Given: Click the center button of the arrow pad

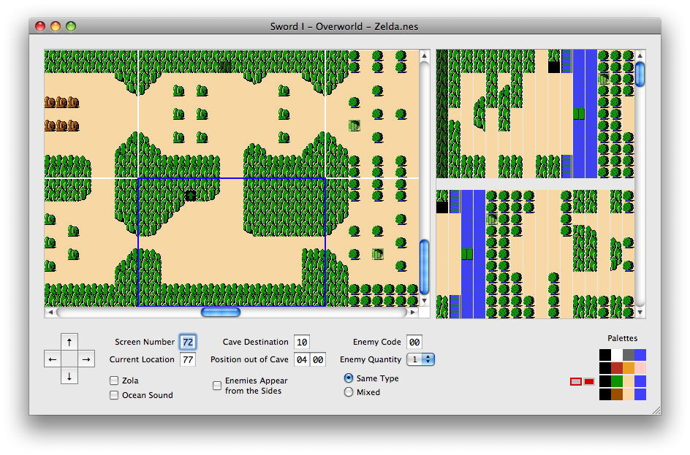Looking at the screenshot, I should pos(69,359).
